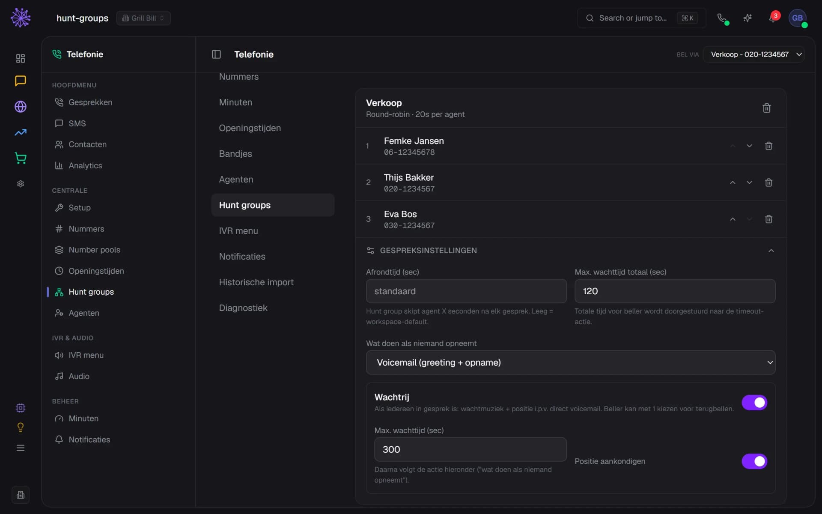Remove Eva Bos from the group
The width and height of the screenshot is (822, 514).
pyautogui.click(x=768, y=219)
